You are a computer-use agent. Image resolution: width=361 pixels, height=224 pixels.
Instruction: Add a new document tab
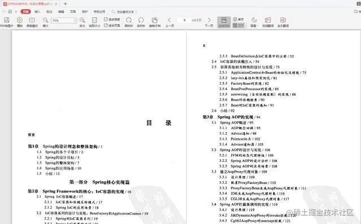pos(65,4)
